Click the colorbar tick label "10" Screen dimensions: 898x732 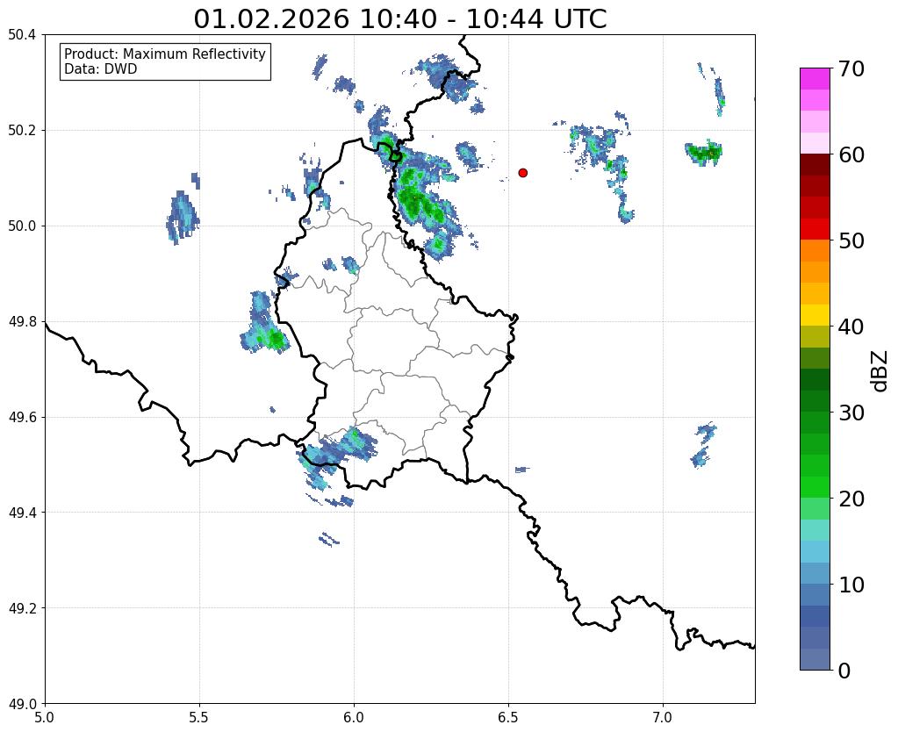point(851,585)
